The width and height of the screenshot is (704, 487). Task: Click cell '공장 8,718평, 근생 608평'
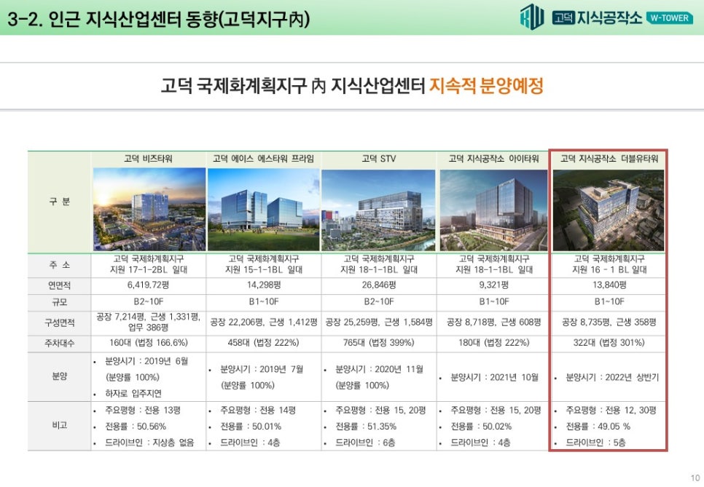(x=494, y=322)
